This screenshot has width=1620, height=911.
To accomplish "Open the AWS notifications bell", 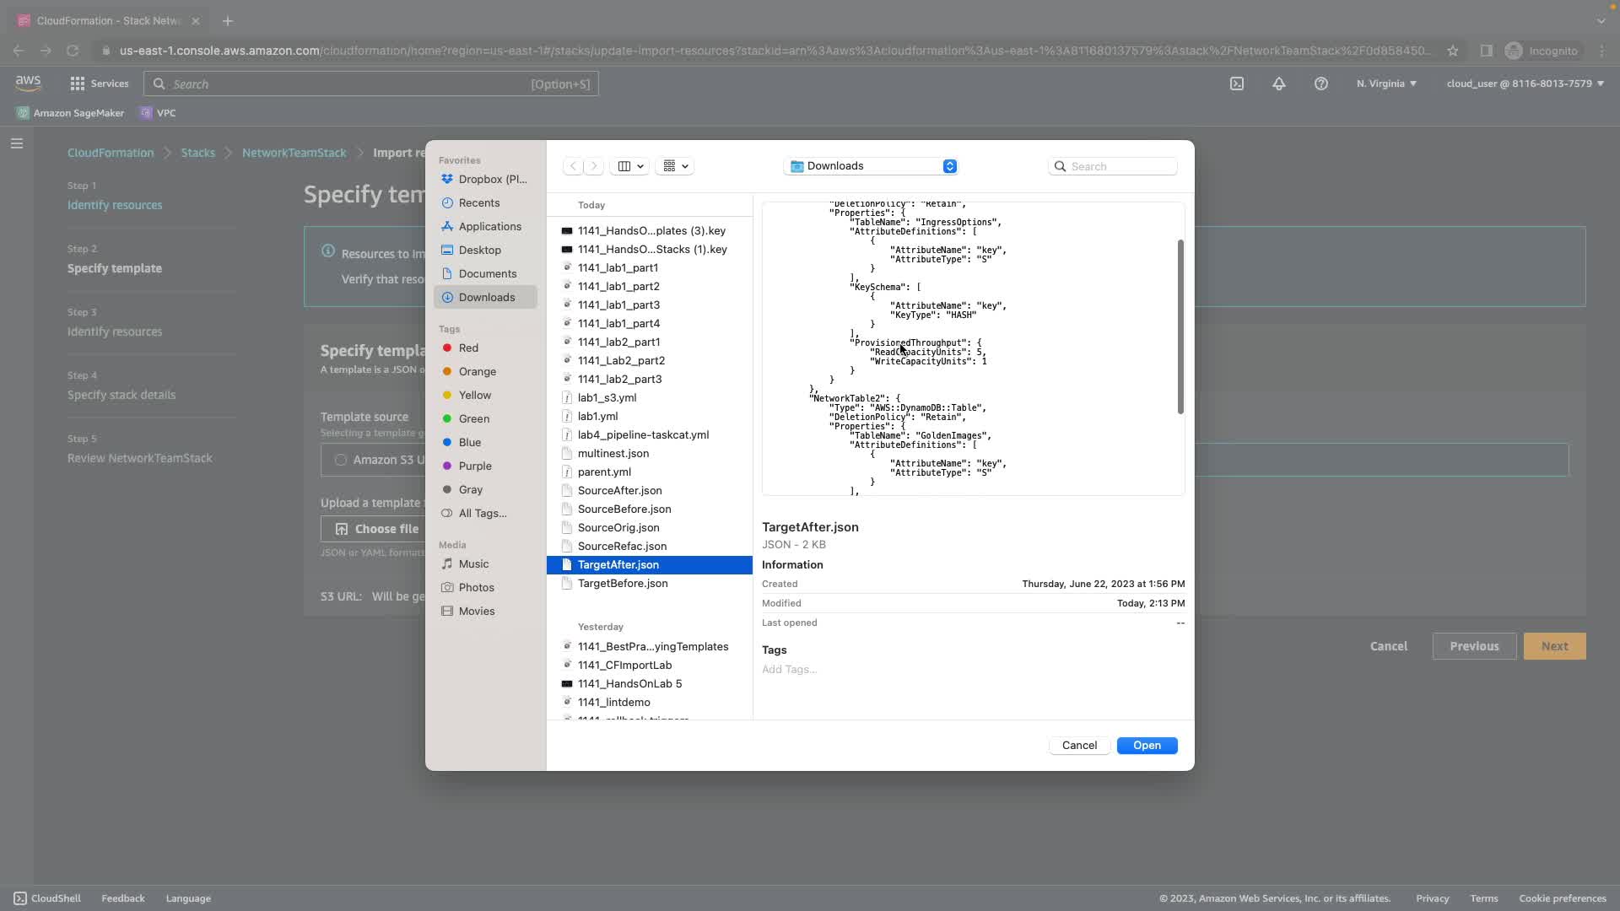I will [x=1278, y=84].
